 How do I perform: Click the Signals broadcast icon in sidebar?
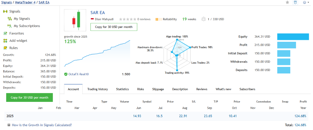(x=5, y=11)
